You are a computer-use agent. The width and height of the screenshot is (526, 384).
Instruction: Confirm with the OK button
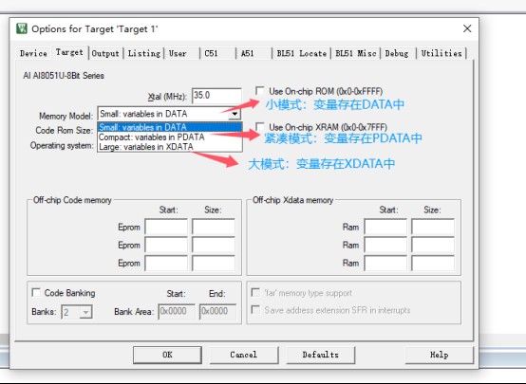167,355
